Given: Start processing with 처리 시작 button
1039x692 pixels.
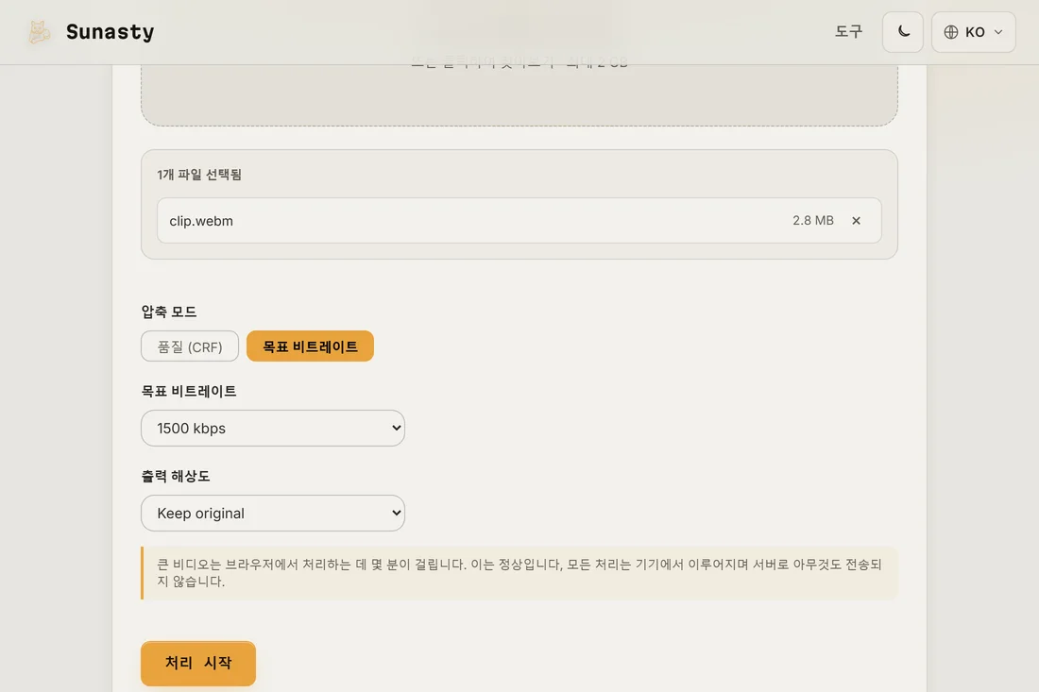Looking at the screenshot, I should click(x=198, y=663).
